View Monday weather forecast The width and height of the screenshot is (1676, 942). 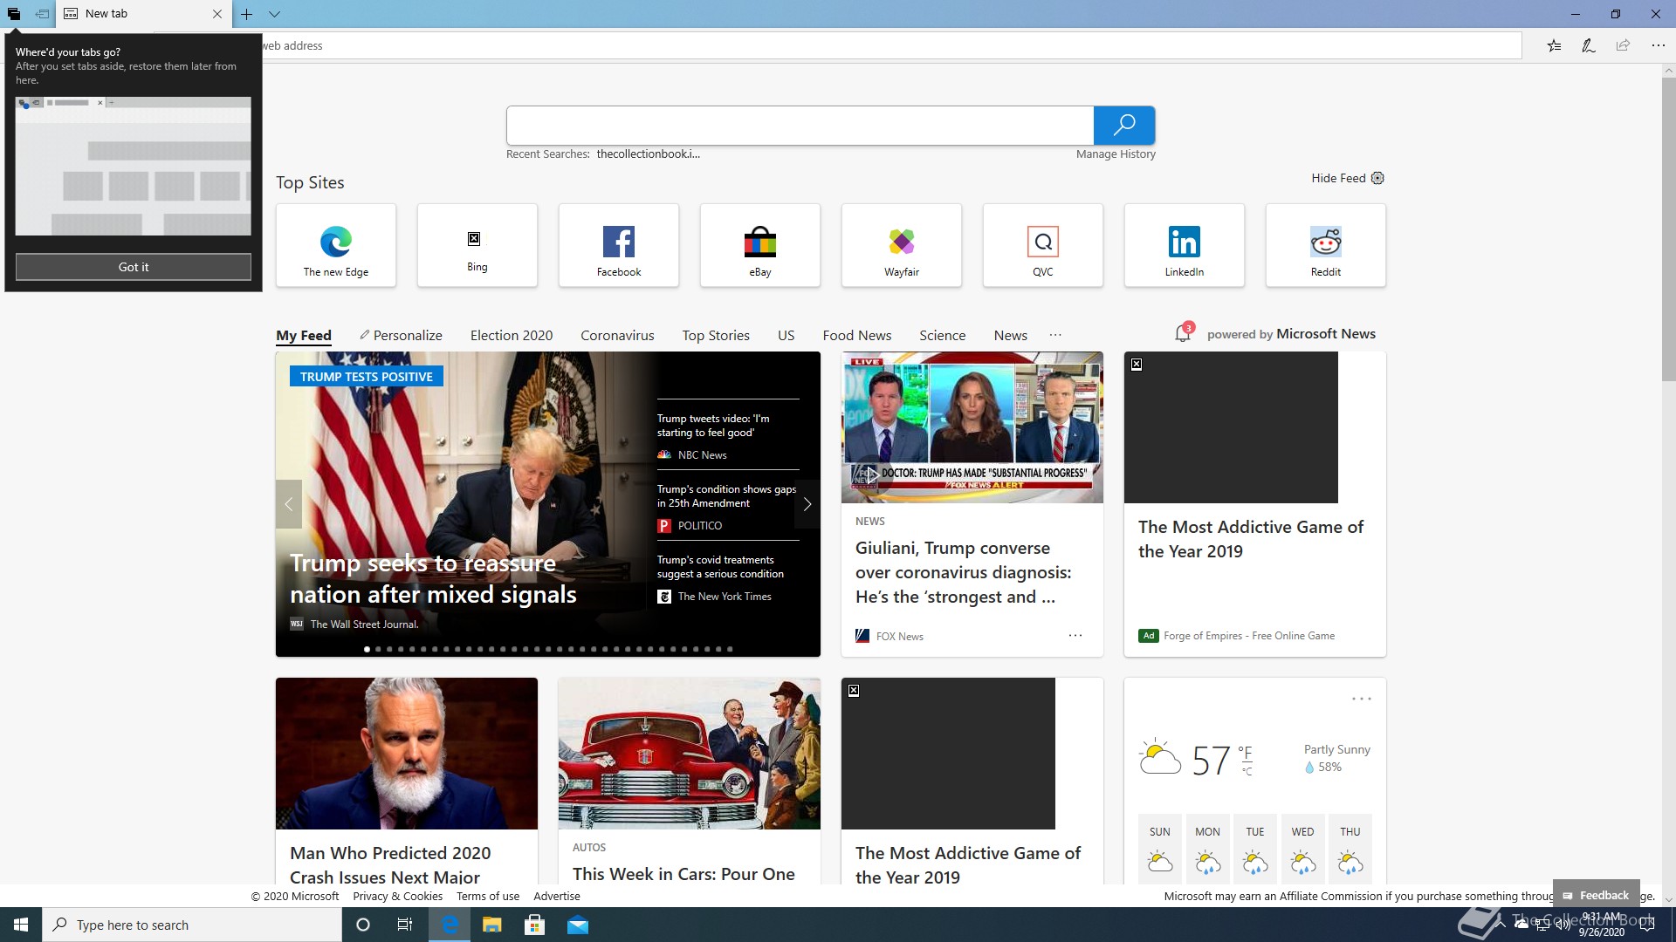[x=1207, y=848]
